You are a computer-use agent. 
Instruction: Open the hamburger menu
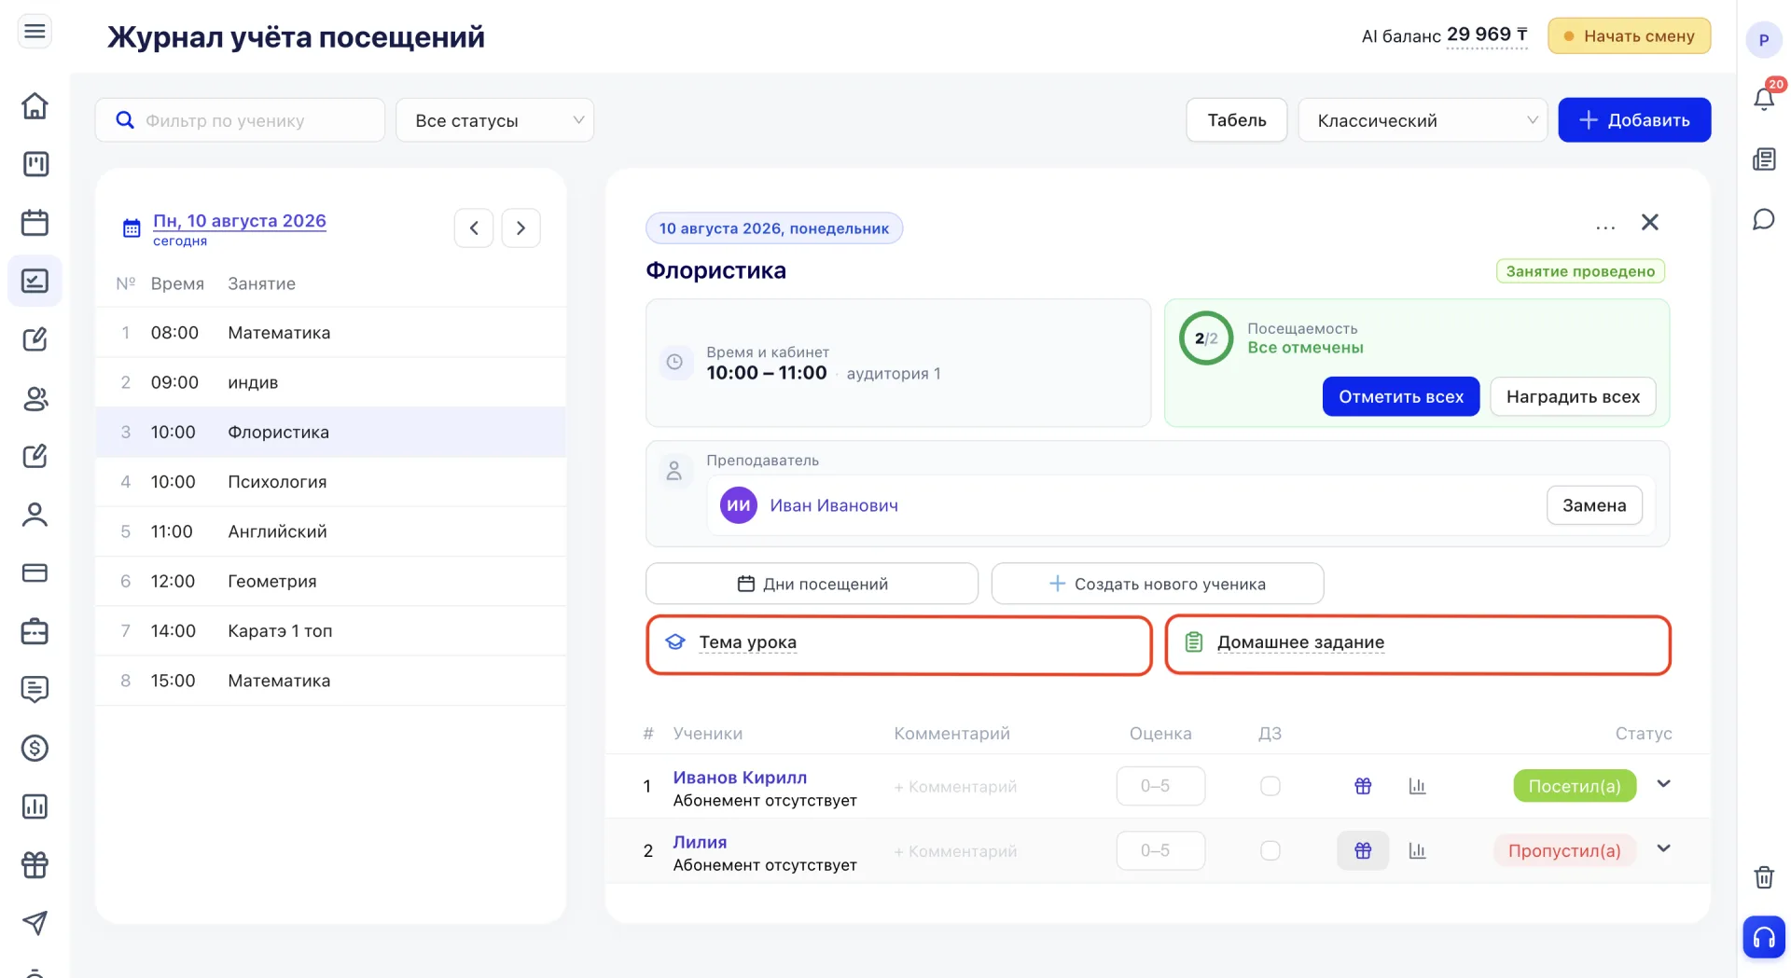(35, 32)
